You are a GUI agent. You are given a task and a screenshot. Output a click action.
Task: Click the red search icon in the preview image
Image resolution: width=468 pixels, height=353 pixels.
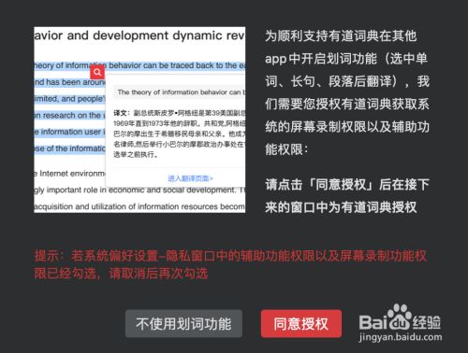(x=97, y=72)
